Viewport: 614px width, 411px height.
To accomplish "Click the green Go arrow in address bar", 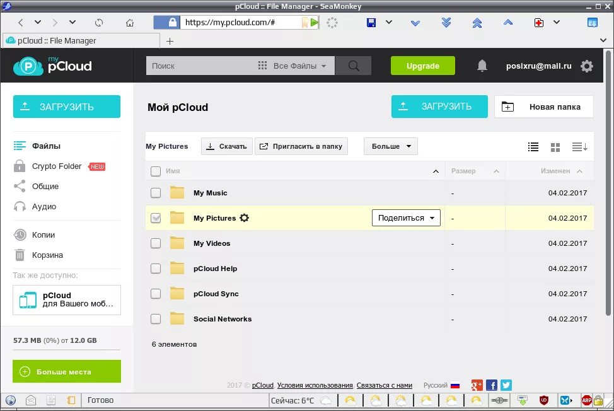I will point(314,22).
